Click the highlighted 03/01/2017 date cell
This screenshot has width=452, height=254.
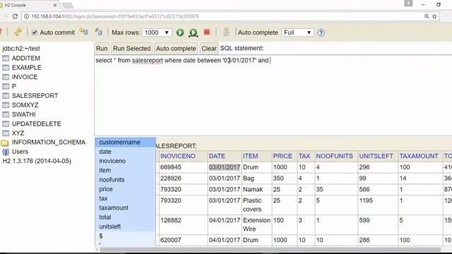tap(225, 167)
